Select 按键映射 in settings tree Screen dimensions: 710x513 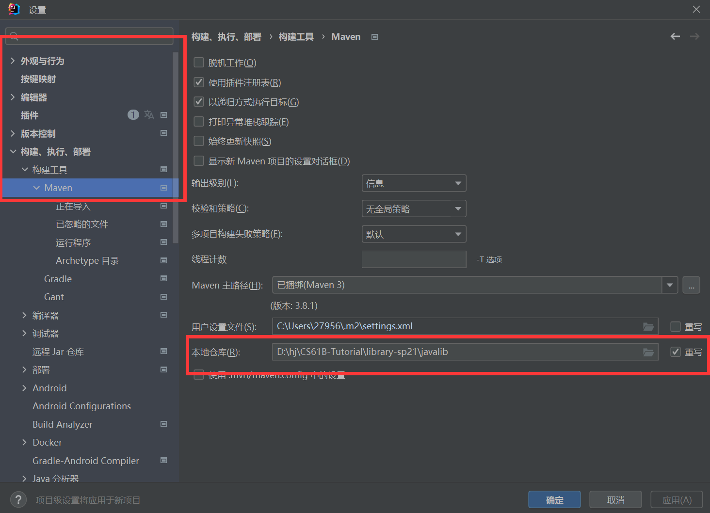(x=38, y=79)
